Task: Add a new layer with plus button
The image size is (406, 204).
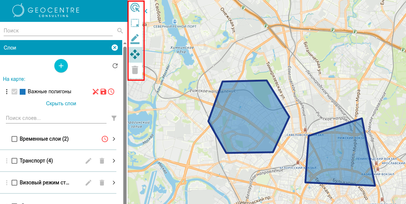Action: coord(61,66)
